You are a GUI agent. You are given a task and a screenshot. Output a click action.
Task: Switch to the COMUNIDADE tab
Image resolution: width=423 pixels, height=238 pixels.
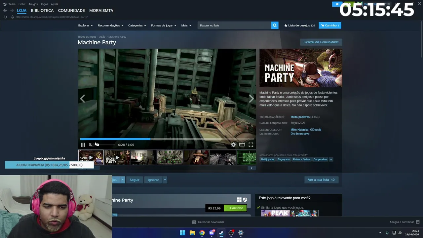71,11
